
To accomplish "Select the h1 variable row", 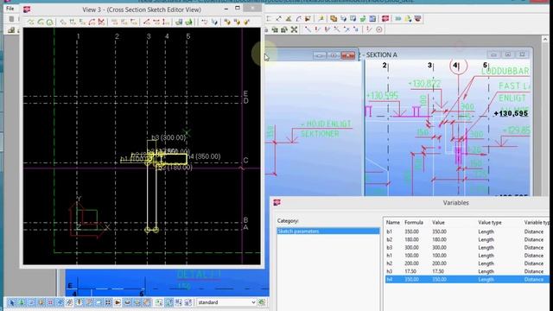I will tap(467, 256).
